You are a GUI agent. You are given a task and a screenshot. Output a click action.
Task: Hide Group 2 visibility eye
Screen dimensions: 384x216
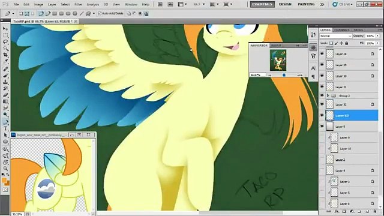point(322,96)
